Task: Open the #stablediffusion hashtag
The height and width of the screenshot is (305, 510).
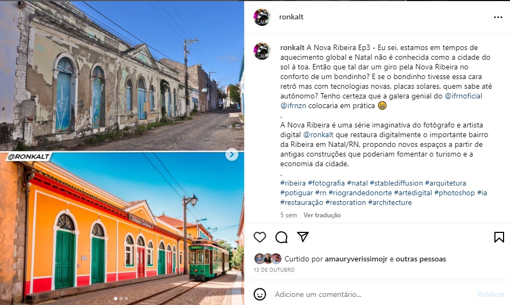Action: tap(396, 183)
